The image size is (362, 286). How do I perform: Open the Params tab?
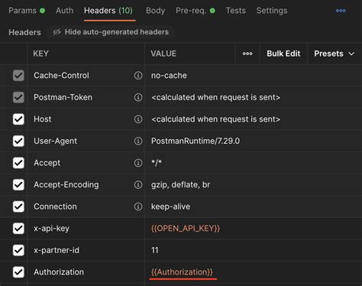coord(27,11)
